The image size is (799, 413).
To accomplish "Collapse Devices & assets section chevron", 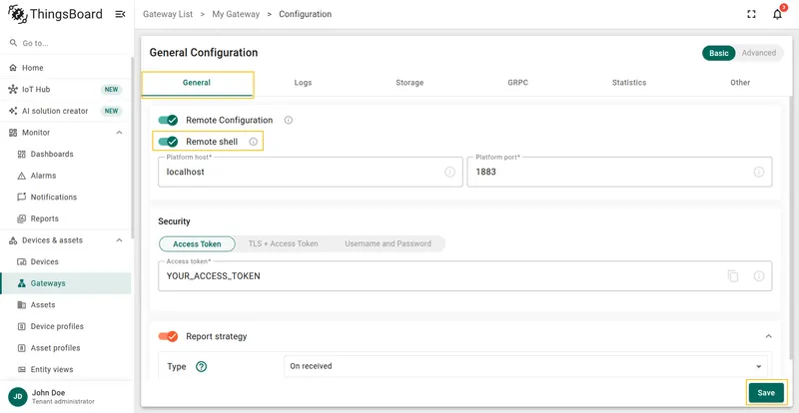I will pos(119,240).
